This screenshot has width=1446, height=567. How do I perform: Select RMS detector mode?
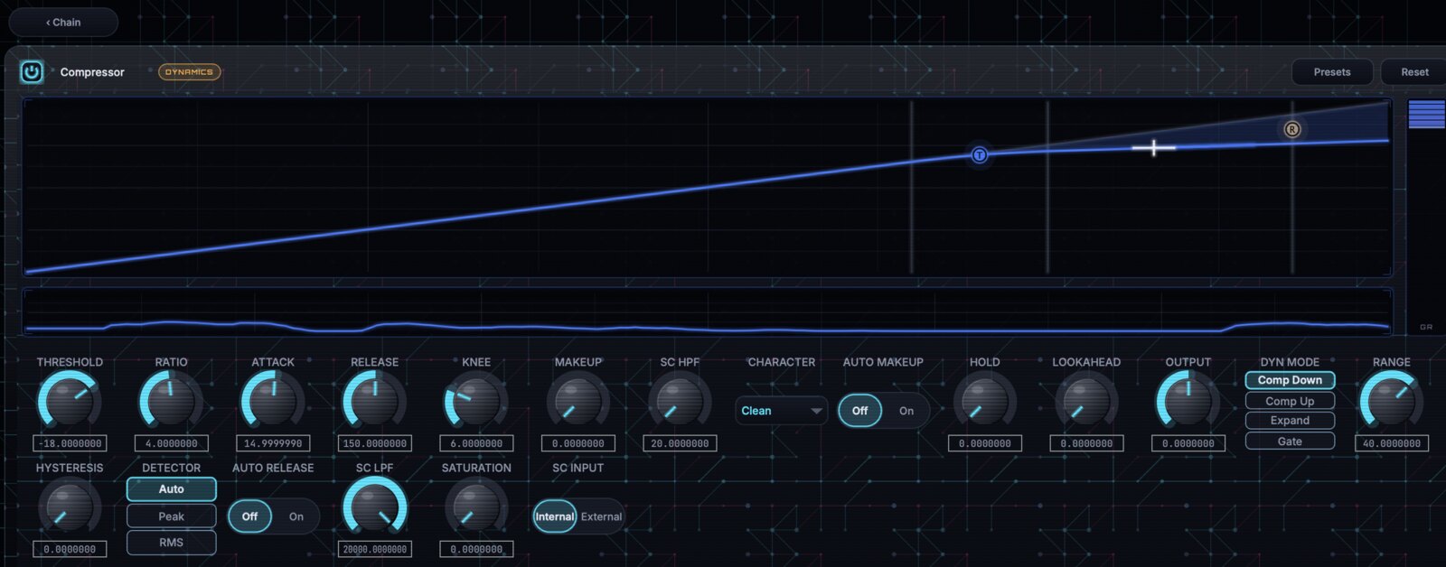171,543
